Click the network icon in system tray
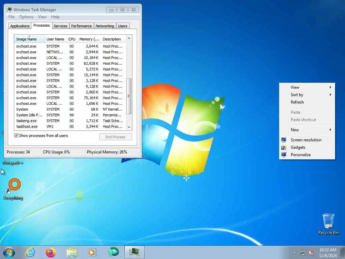 coord(303,253)
